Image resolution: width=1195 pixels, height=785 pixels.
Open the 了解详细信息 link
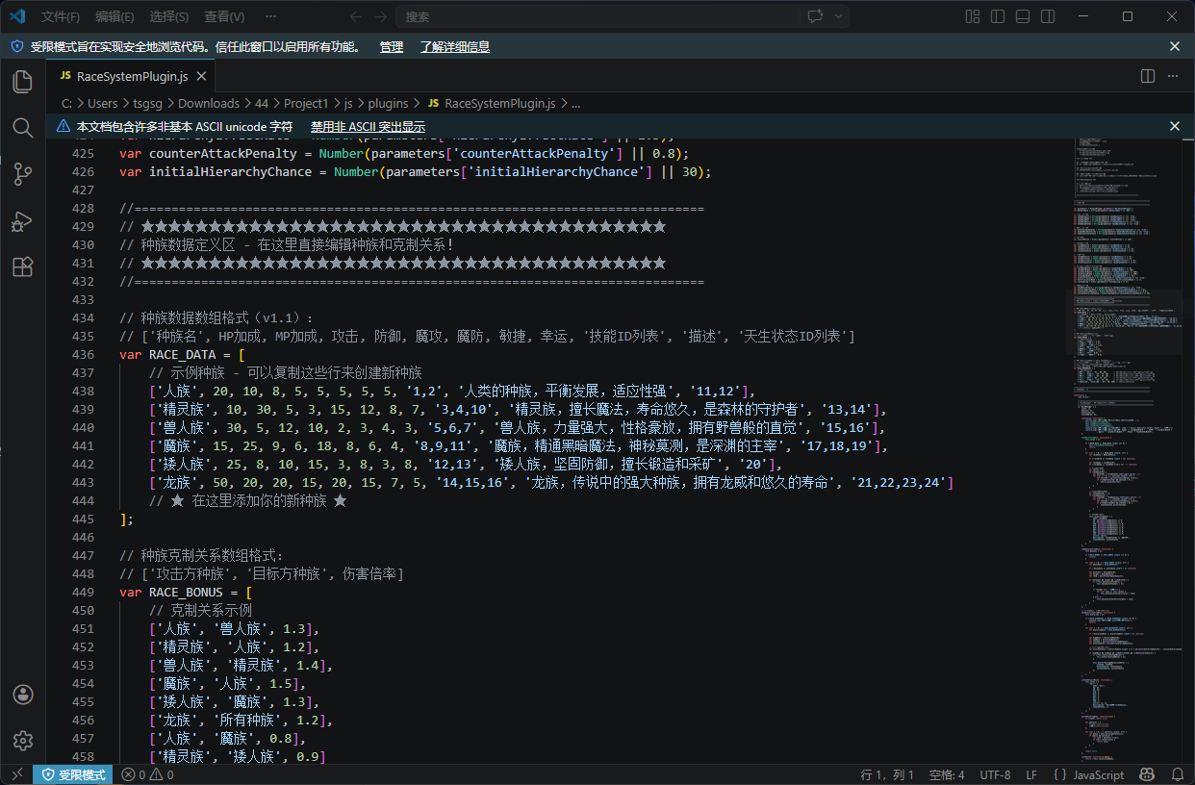455,46
